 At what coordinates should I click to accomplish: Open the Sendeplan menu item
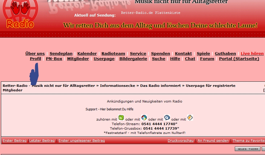click(61, 53)
